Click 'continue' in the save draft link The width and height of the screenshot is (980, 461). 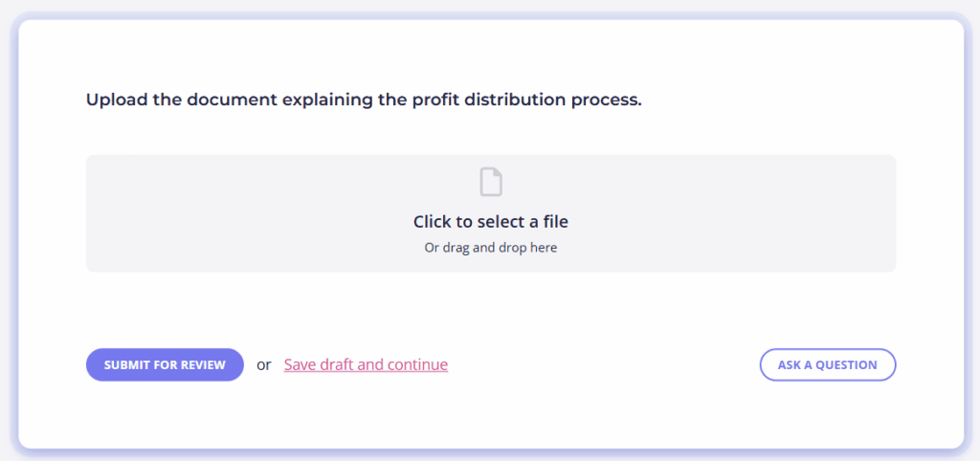coord(417,364)
